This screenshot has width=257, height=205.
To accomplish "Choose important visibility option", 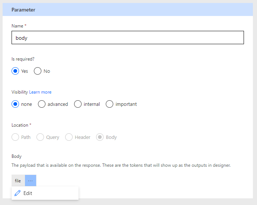I will pyautogui.click(x=110, y=104).
